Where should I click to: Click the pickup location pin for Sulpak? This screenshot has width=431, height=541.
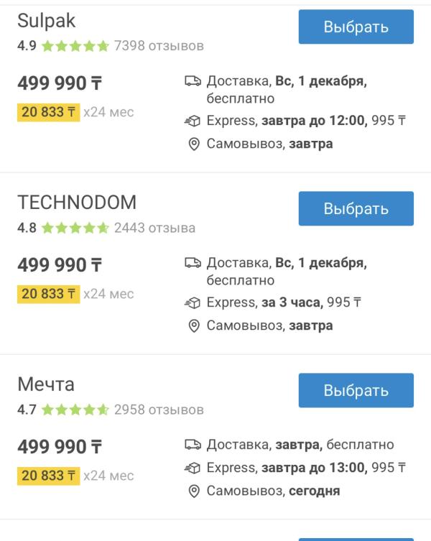tap(194, 144)
